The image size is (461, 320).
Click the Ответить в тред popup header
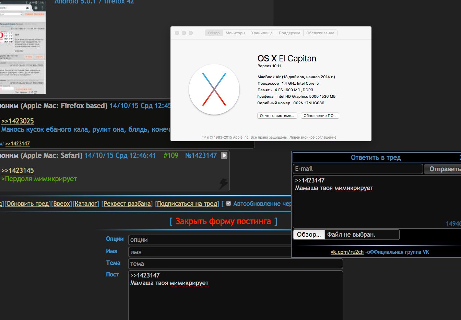pyautogui.click(x=376, y=157)
